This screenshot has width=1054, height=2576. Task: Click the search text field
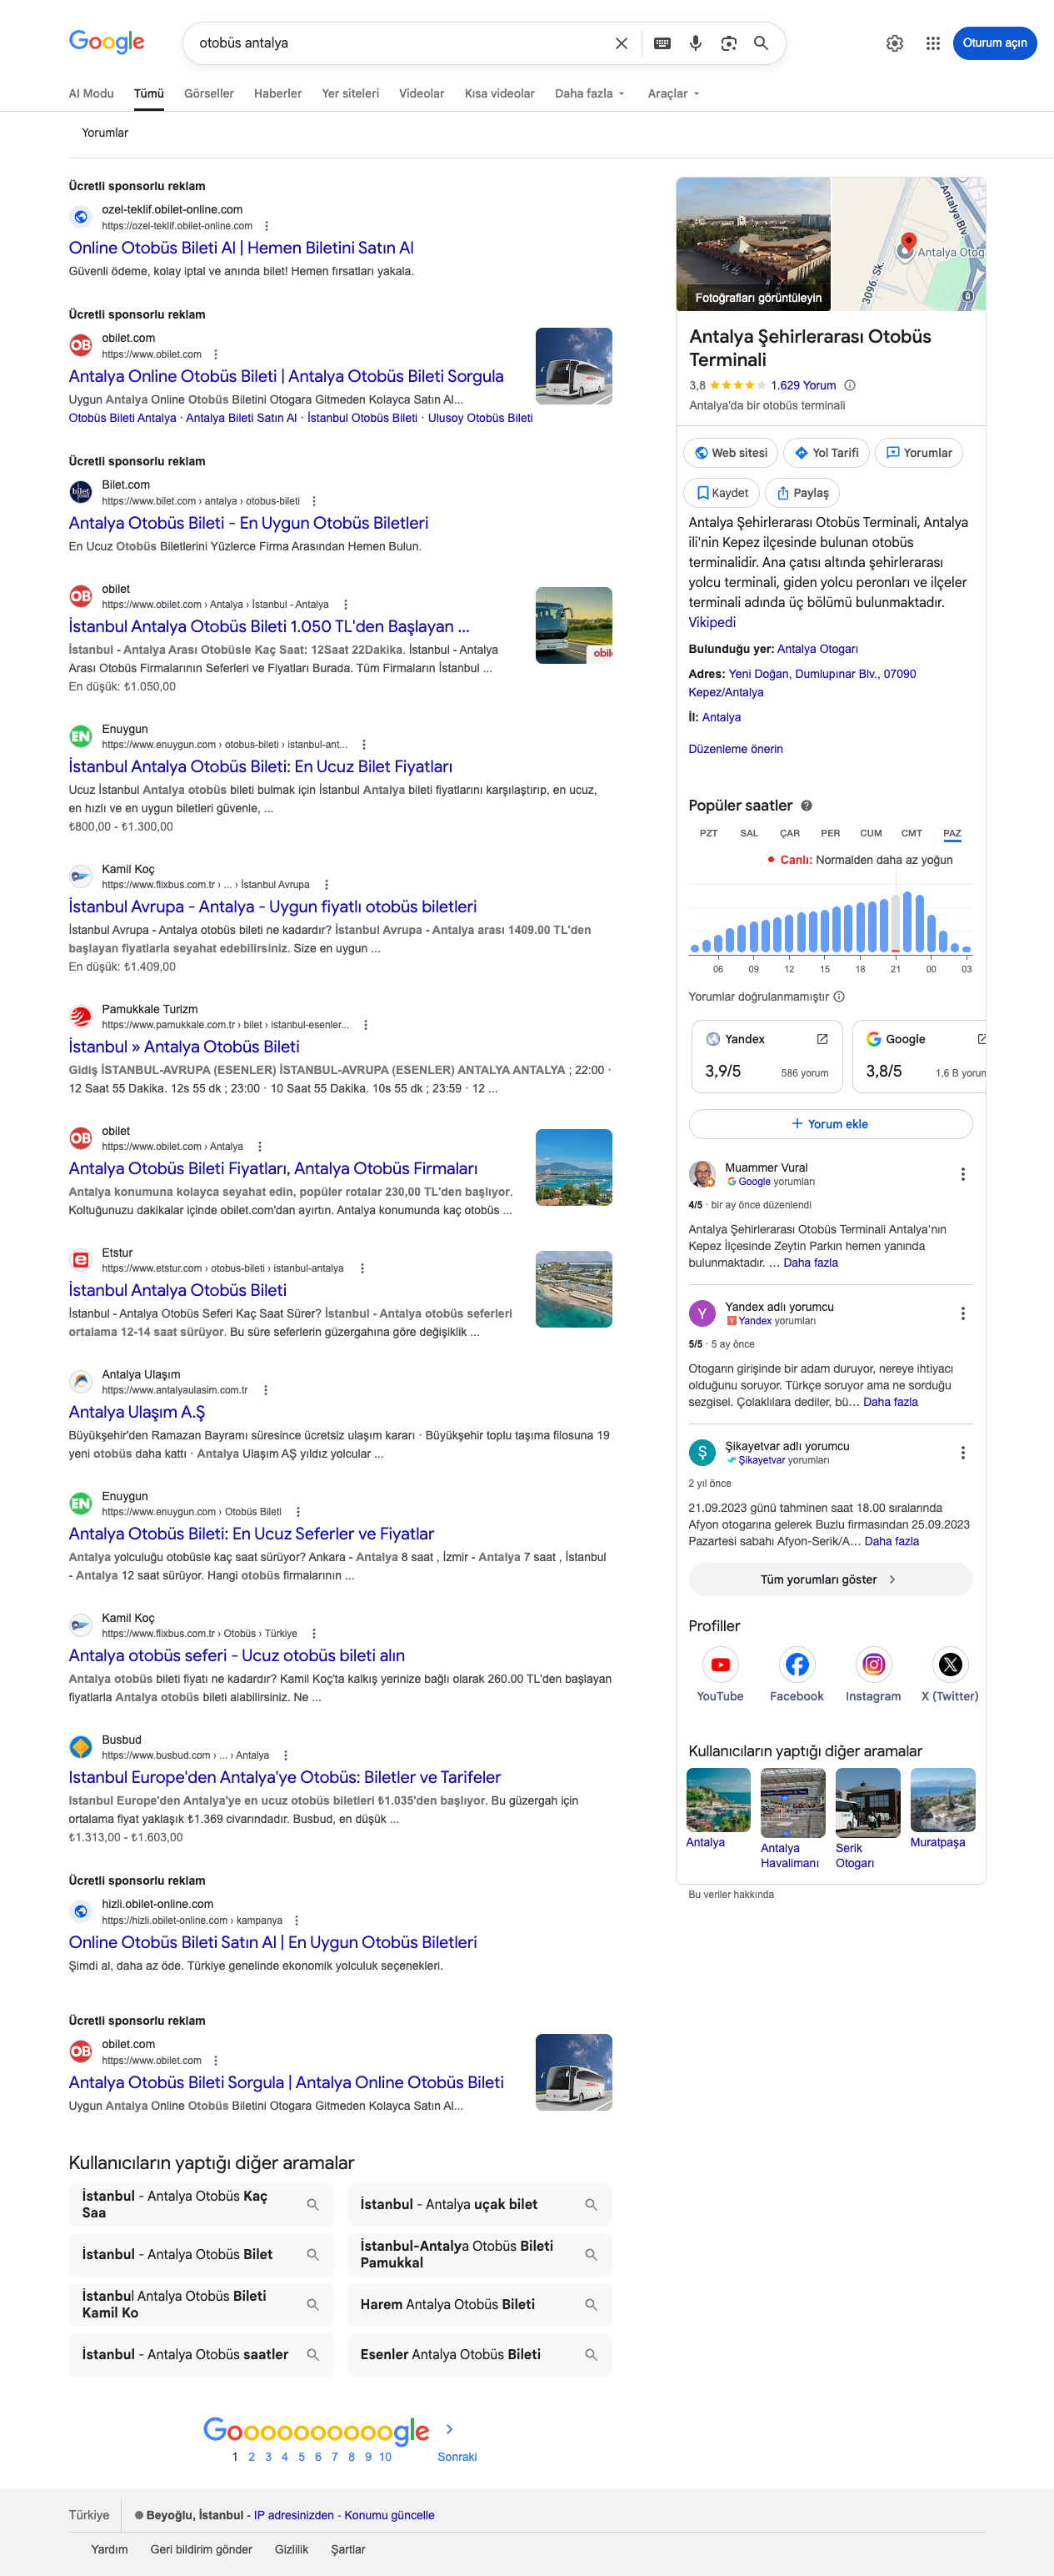[x=400, y=43]
